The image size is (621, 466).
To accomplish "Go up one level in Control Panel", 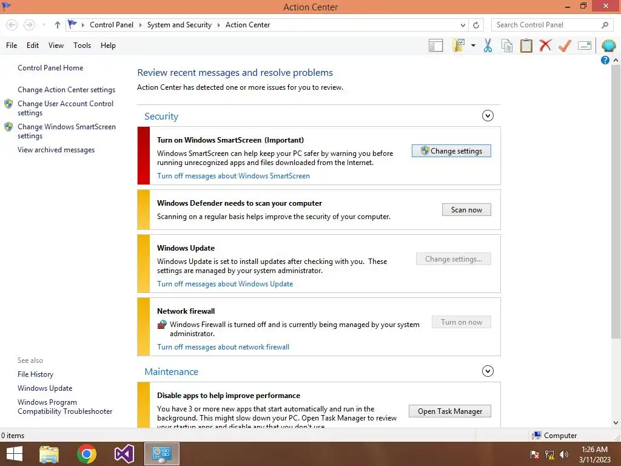I will [x=58, y=25].
